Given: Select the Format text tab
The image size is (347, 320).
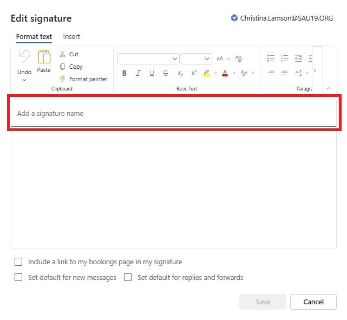Looking at the screenshot, I should point(34,37).
